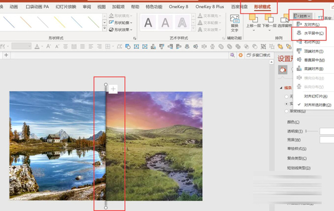Switch to the 审阅 tab

(x=87, y=7)
